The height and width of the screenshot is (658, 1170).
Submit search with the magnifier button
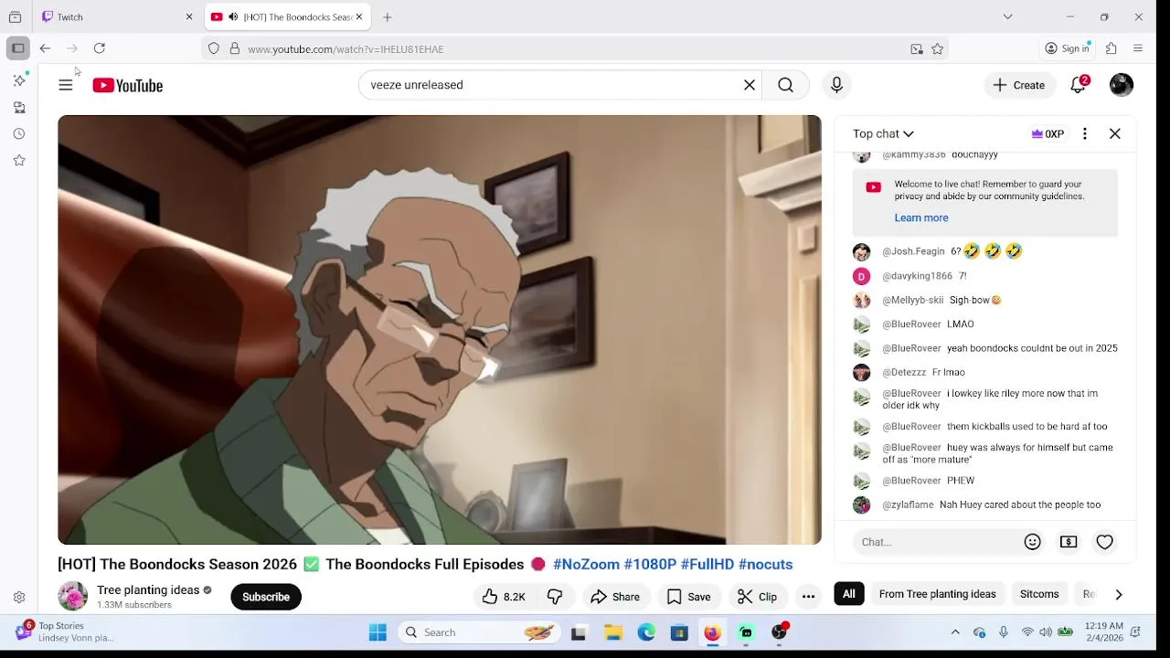click(786, 85)
